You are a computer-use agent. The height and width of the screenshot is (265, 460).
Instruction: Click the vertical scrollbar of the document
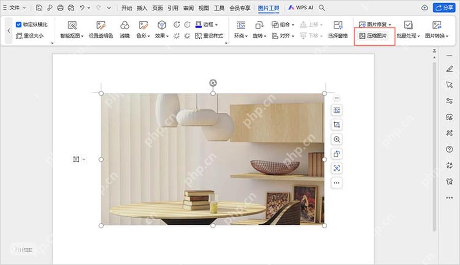pos(434,146)
